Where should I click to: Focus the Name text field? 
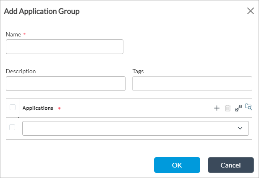pyautogui.click(x=65, y=47)
